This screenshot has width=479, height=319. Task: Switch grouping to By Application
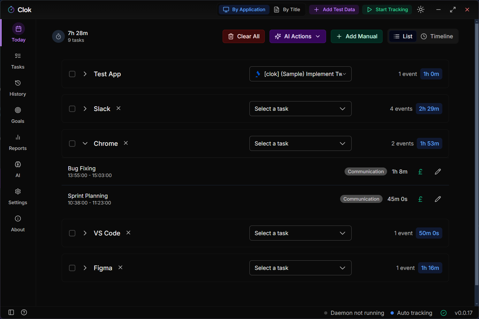point(244,10)
